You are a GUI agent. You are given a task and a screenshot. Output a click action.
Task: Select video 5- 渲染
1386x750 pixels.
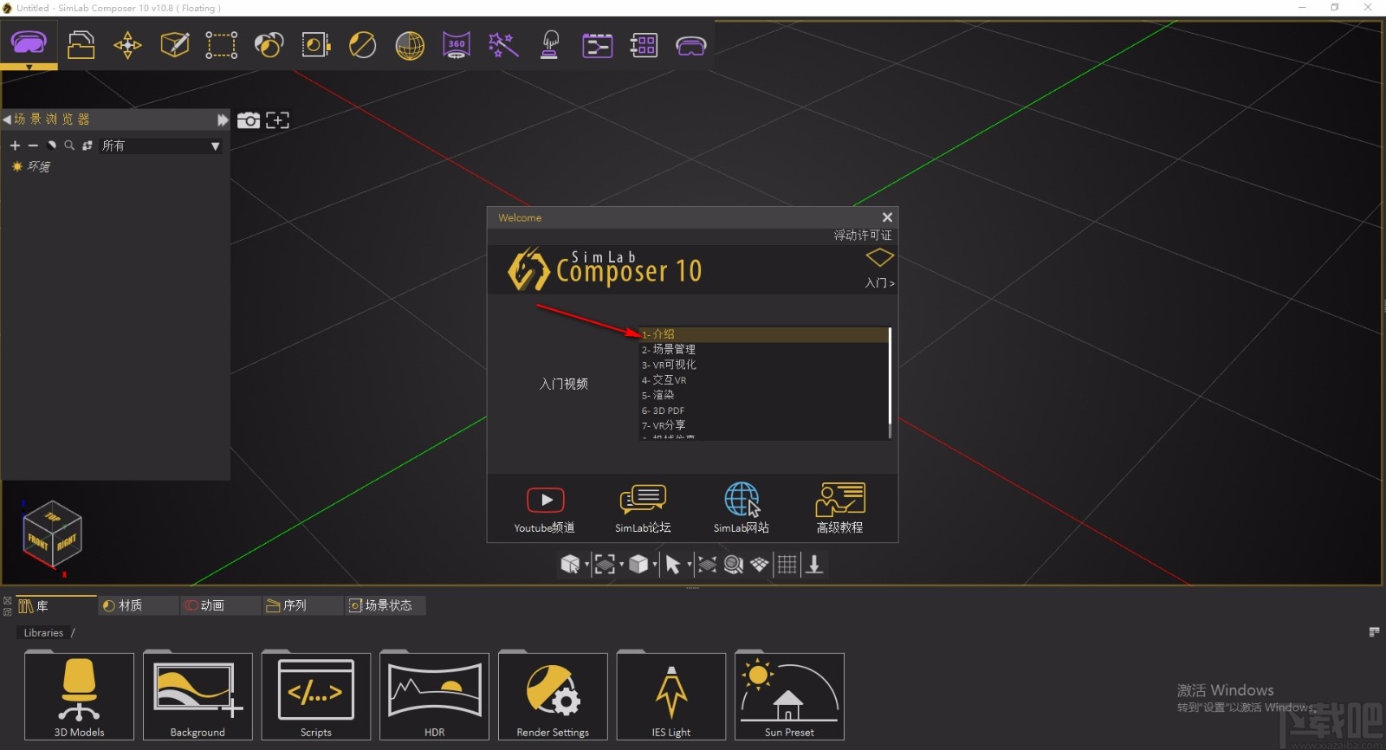click(764, 395)
